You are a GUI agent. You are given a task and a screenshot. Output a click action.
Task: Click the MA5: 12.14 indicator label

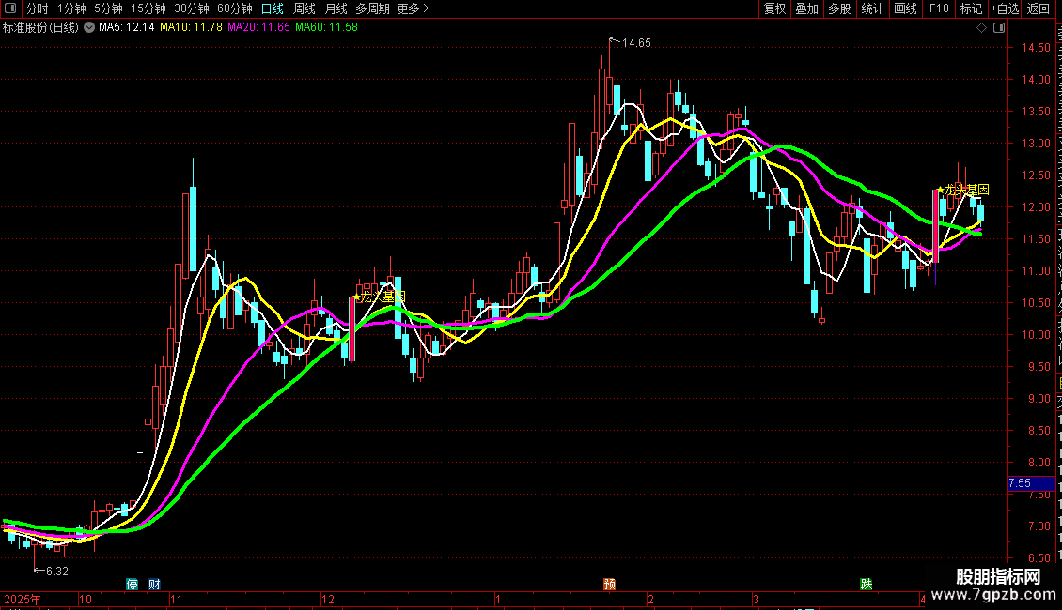tap(127, 27)
